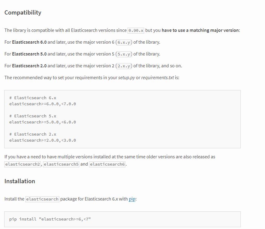
Task: Click the italic setup.py text
Action: click(126, 78)
